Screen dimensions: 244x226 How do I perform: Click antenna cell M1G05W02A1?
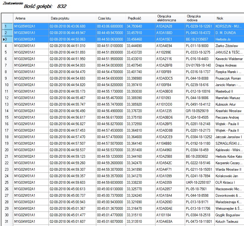coord(31,26)
